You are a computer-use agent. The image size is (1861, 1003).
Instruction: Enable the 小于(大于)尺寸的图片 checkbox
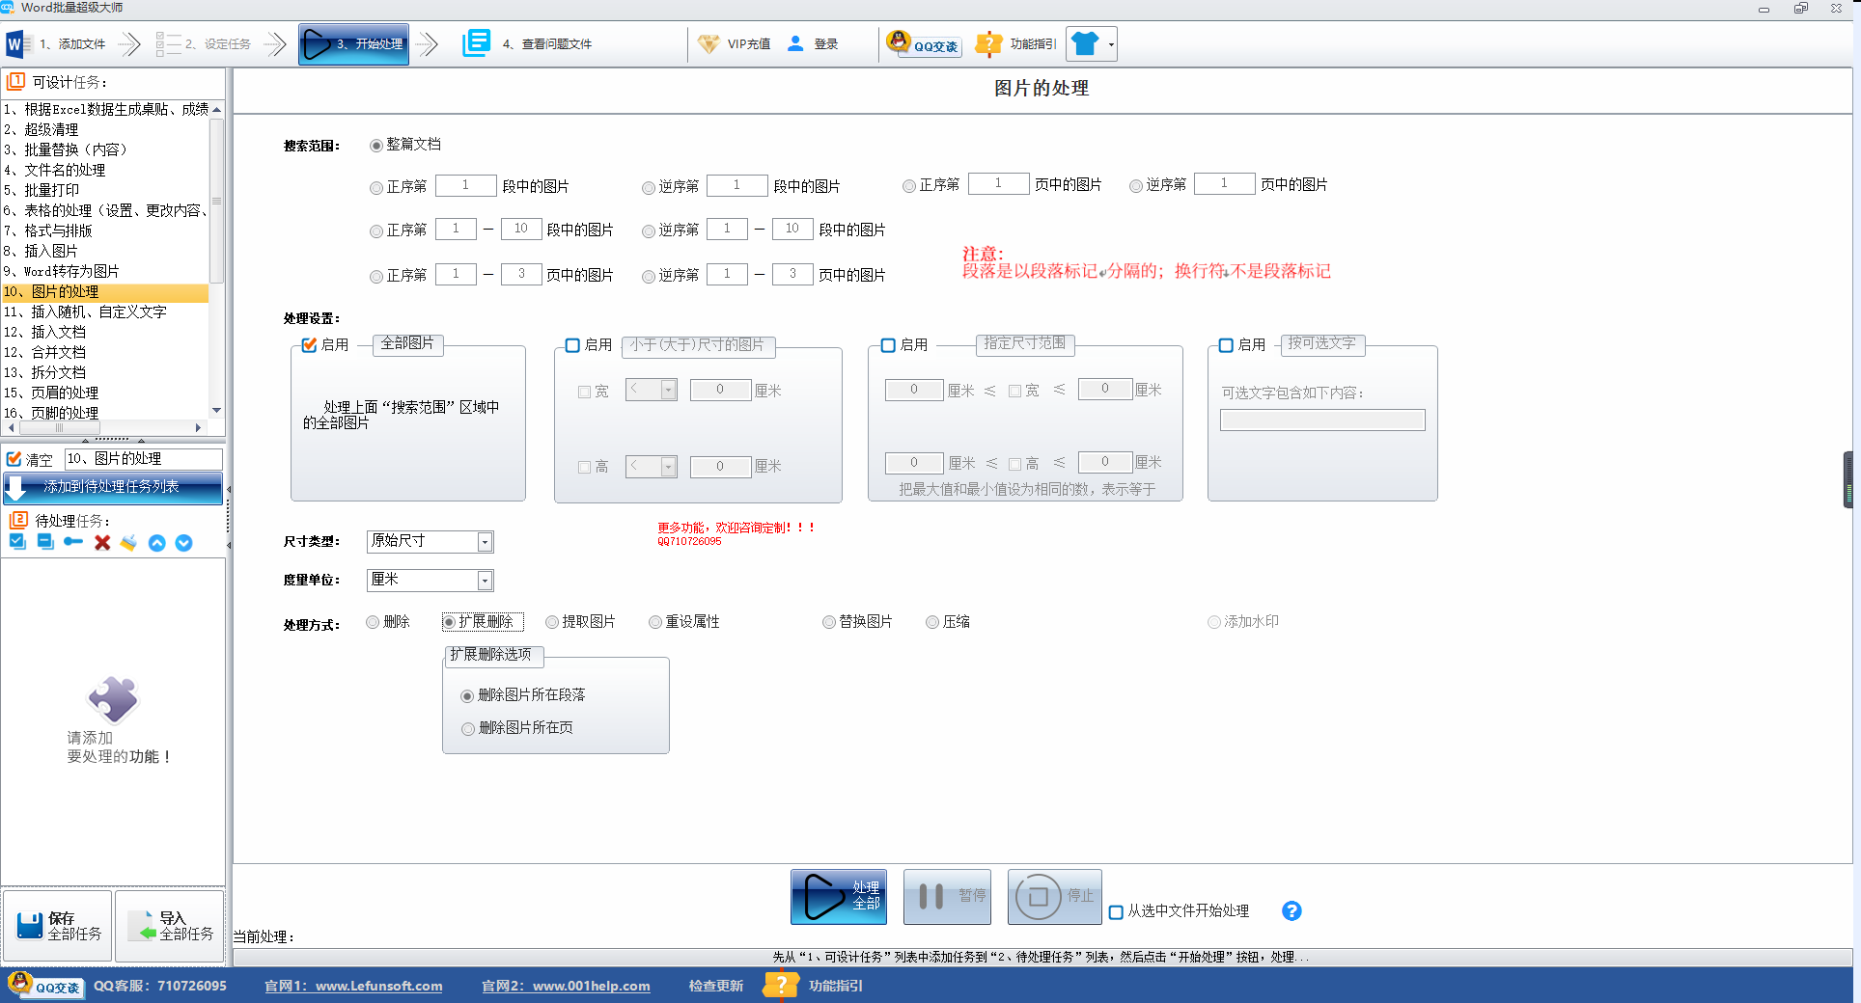click(x=572, y=345)
